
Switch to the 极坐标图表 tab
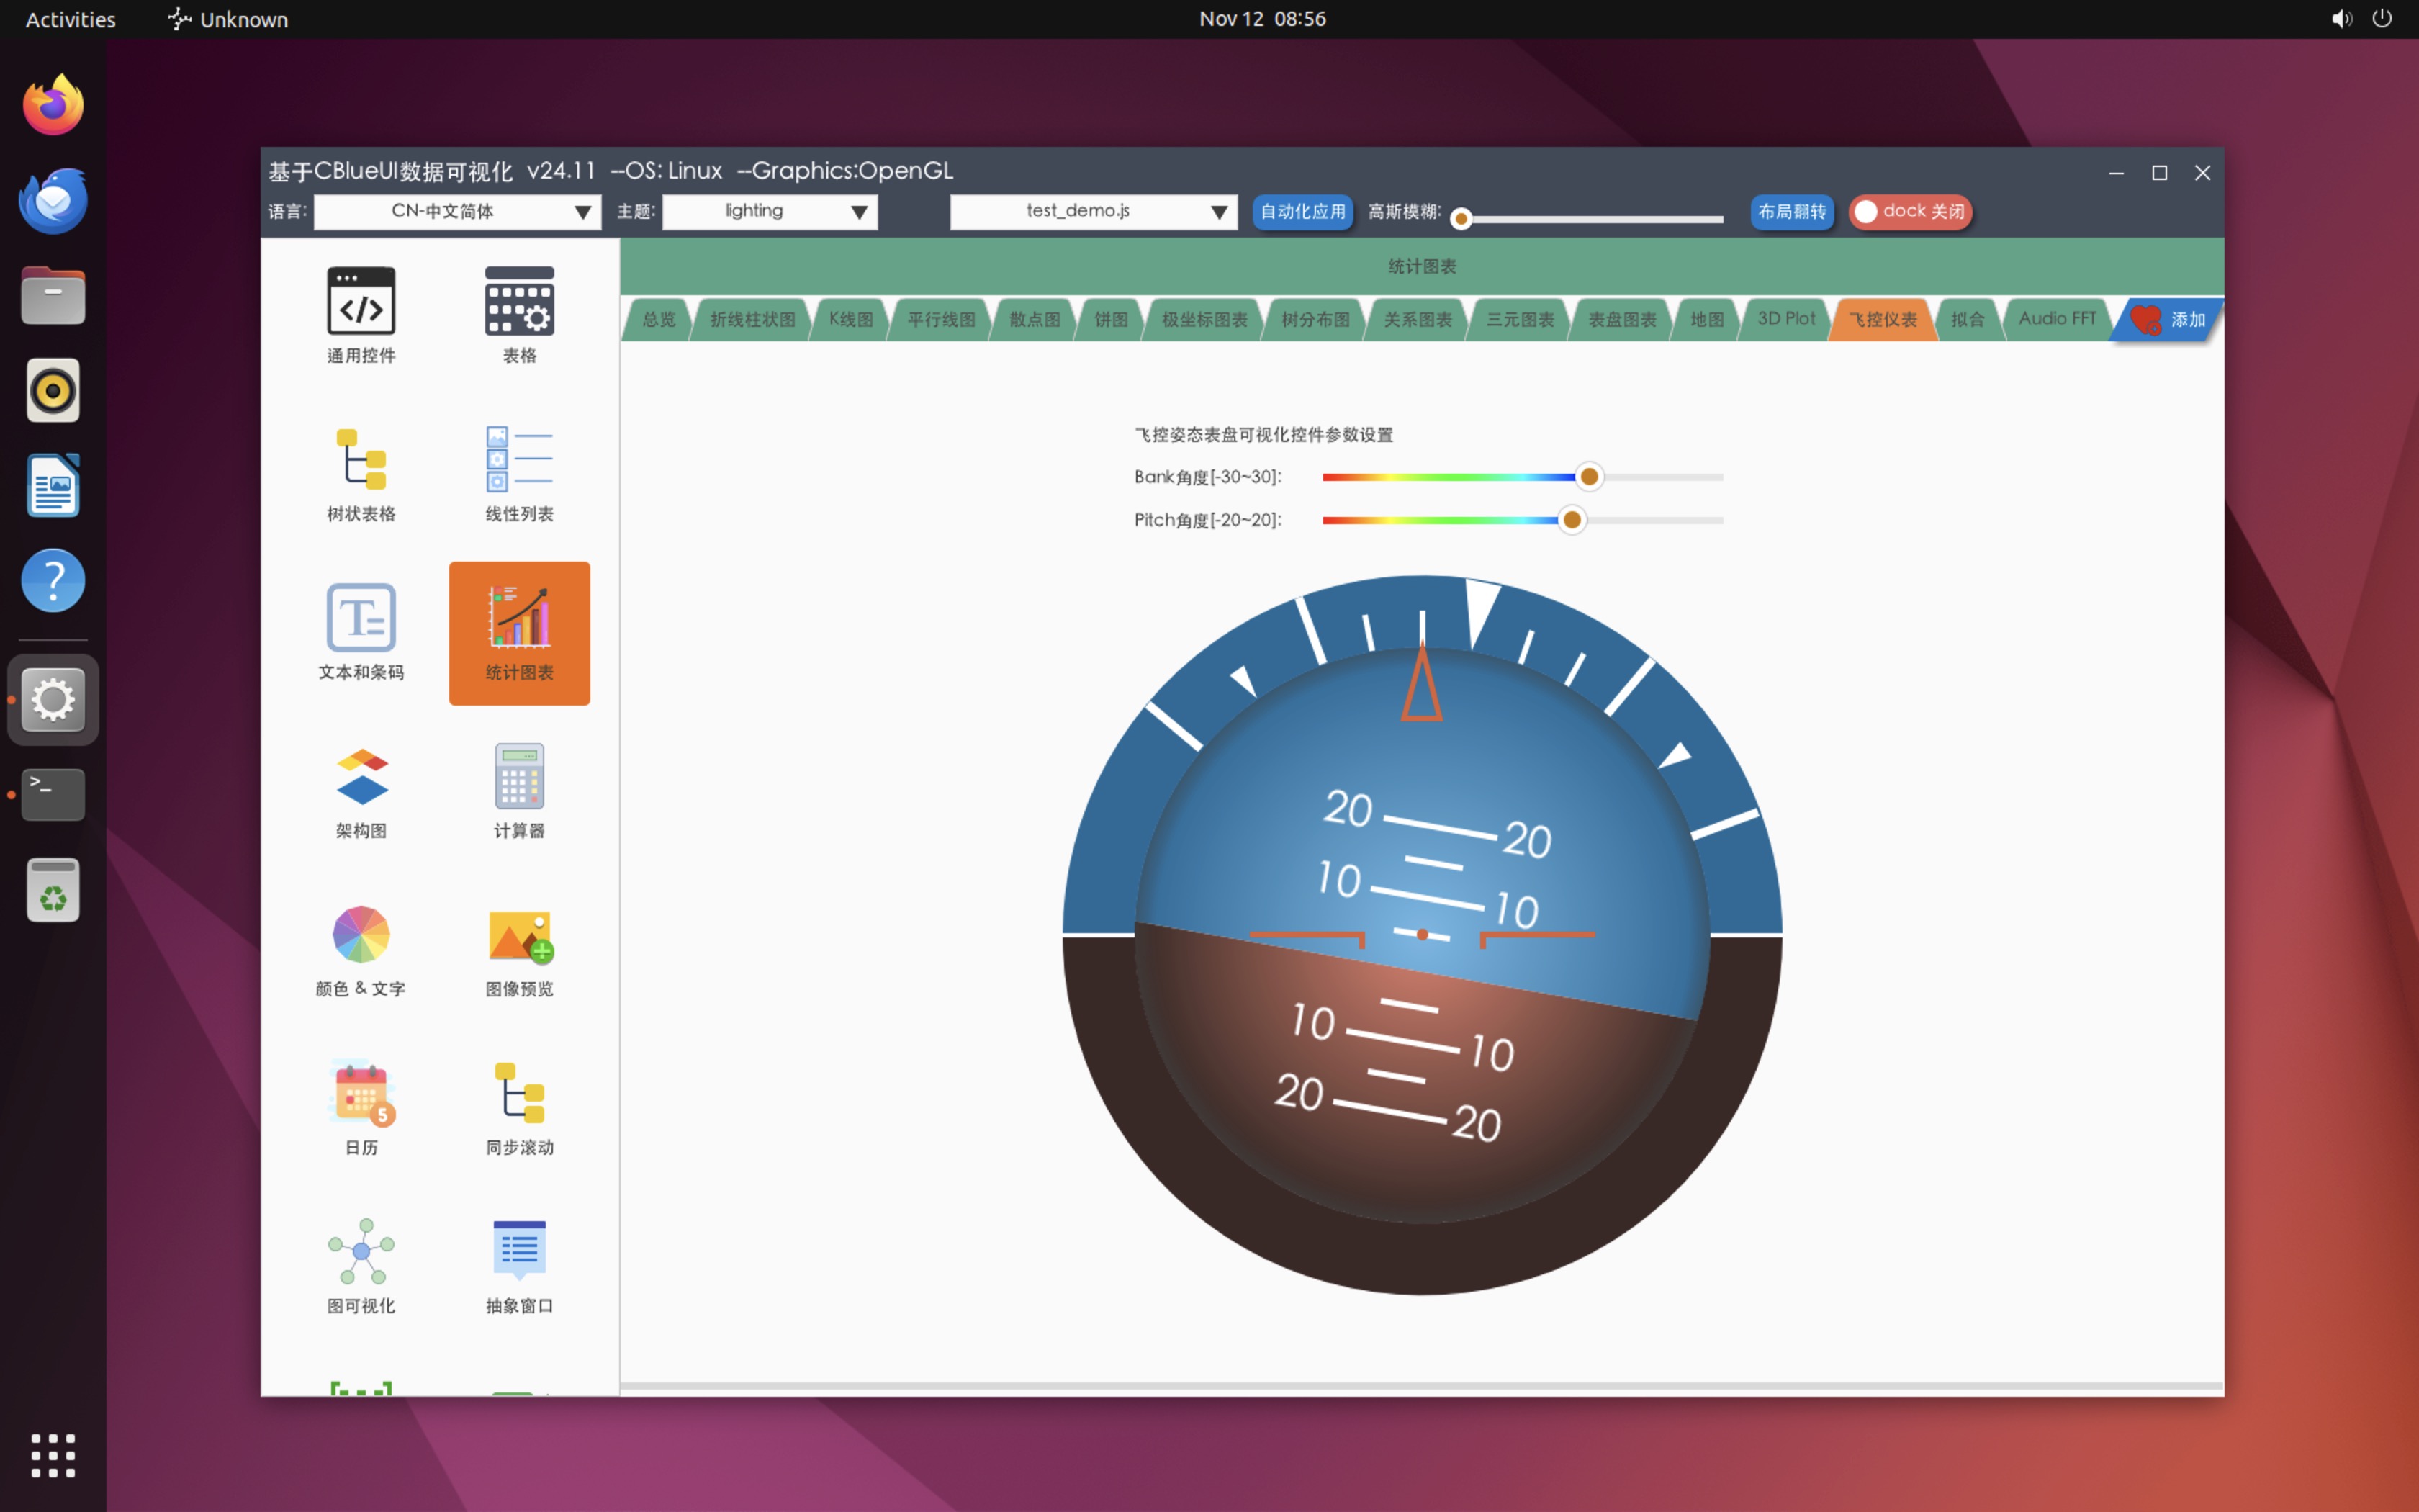(1204, 319)
